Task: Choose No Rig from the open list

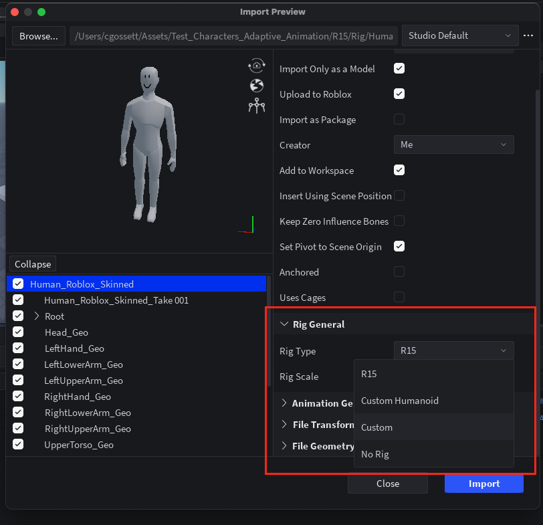Action: pos(374,454)
